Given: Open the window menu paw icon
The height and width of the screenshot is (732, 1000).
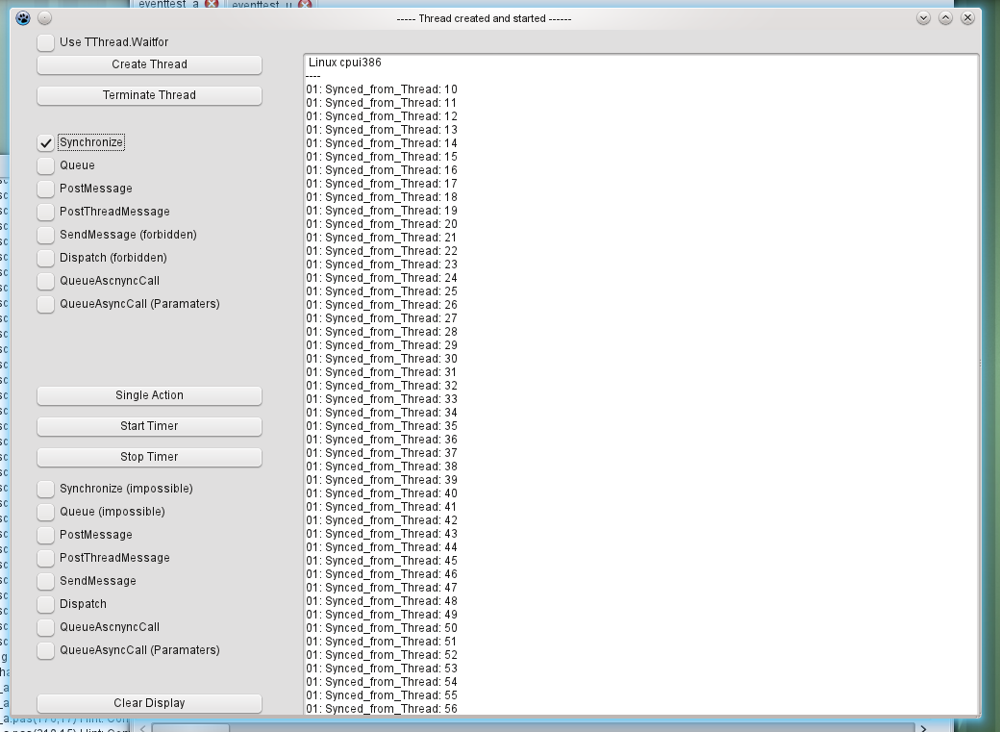Looking at the screenshot, I should 23,17.
